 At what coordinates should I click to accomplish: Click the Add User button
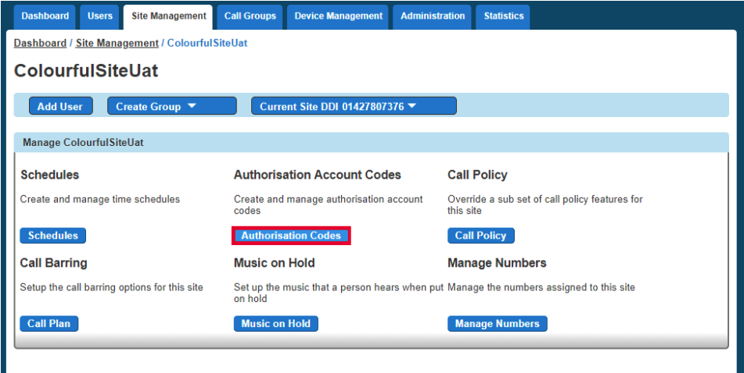[60, 106]
